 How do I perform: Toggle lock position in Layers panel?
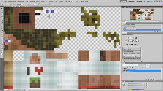pyautogui.click(x=131, y=67)
